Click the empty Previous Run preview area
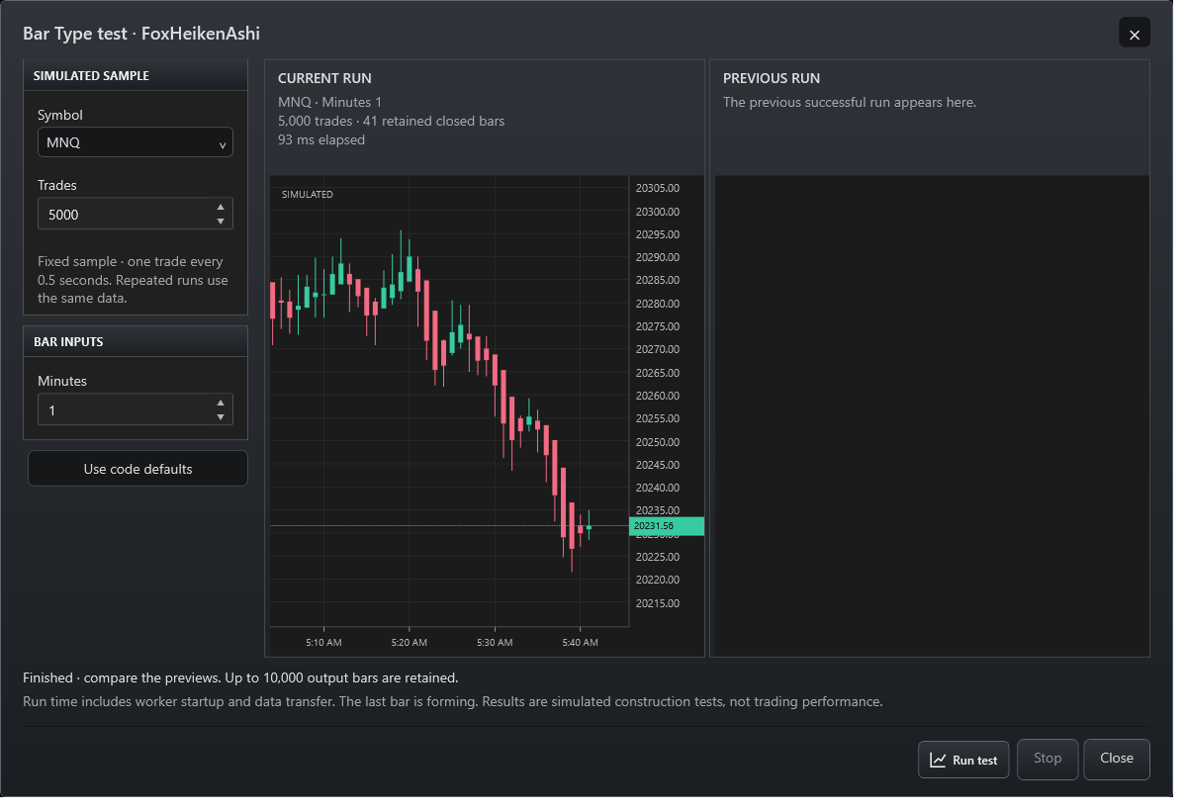 point(931,415)
